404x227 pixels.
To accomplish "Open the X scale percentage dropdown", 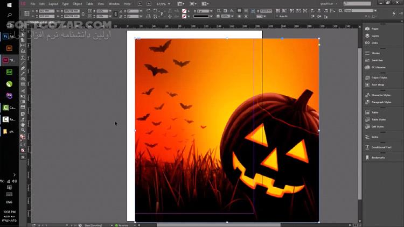I will tap(110, 11).
